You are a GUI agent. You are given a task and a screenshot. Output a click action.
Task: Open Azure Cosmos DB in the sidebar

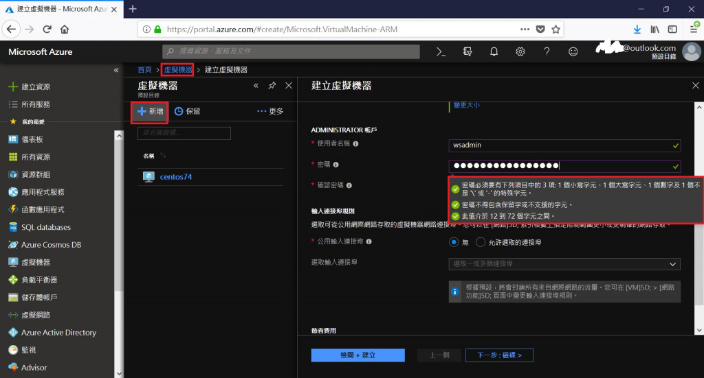[x=45, y=244]
